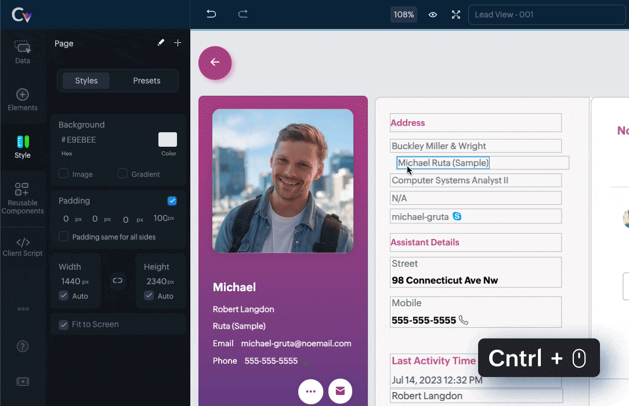Enable the Gradient background checkbox
629x406 pixels.
click(122, 173)
